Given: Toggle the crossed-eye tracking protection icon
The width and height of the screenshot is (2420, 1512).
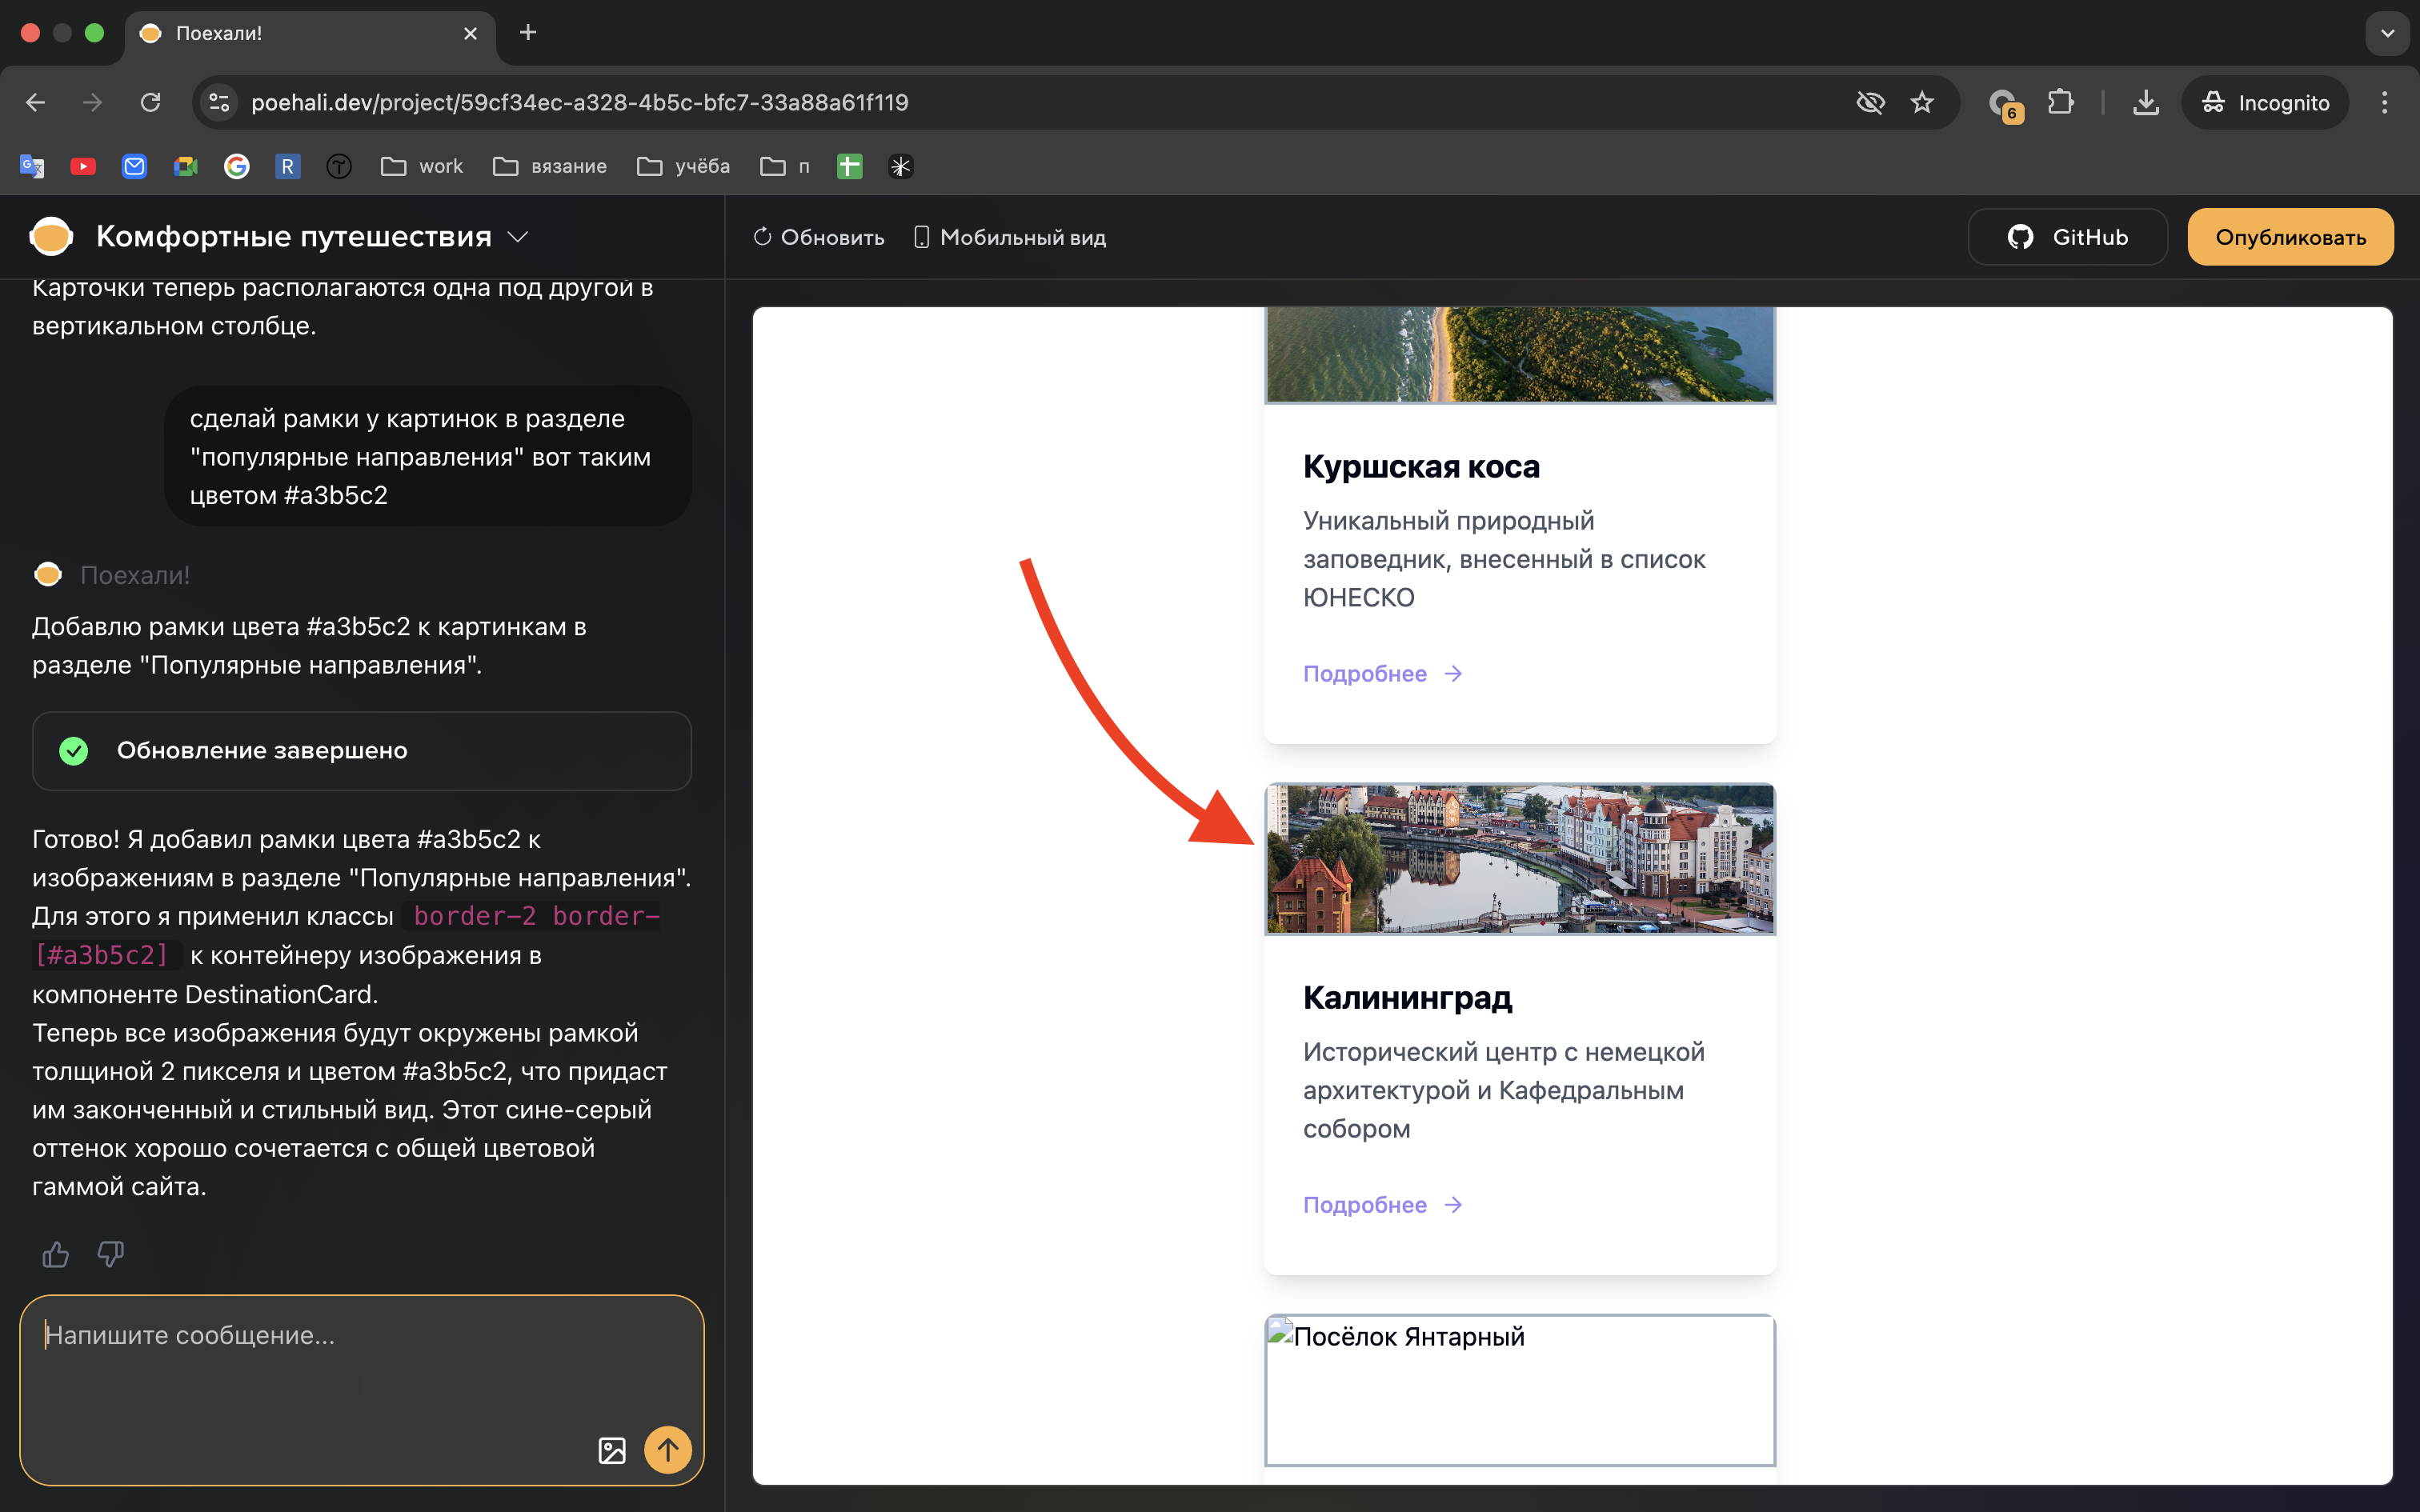Looking at the screenshot, I should tap(1869, 102).
